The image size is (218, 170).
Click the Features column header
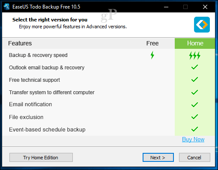20,43
